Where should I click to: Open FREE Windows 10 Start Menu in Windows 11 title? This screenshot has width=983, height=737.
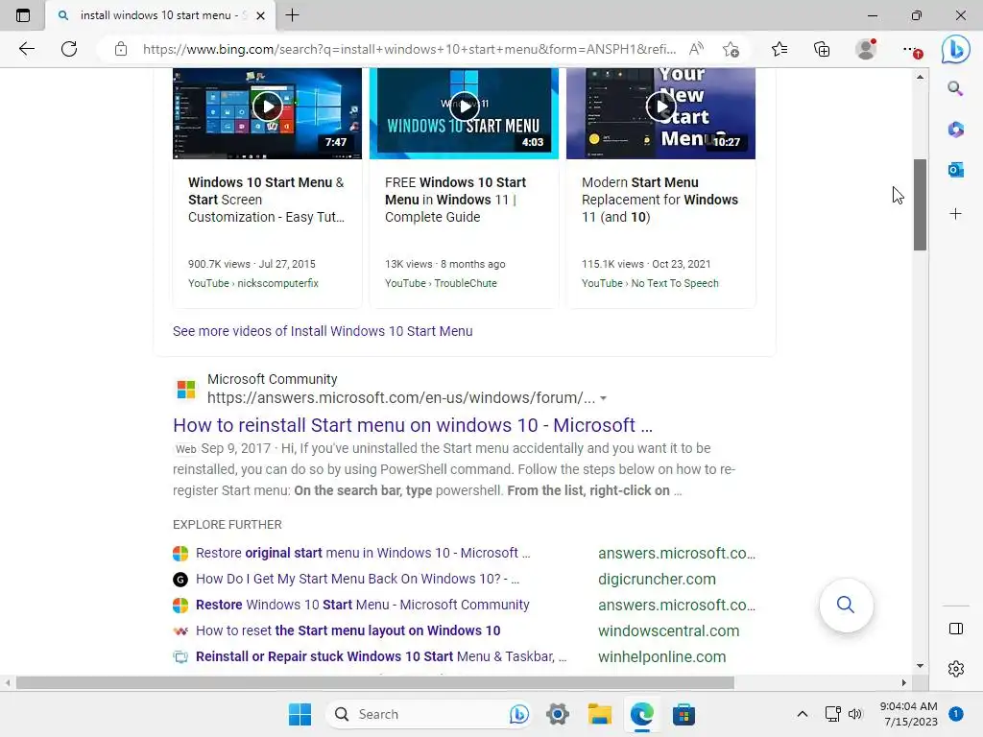(x=456, y=200)
